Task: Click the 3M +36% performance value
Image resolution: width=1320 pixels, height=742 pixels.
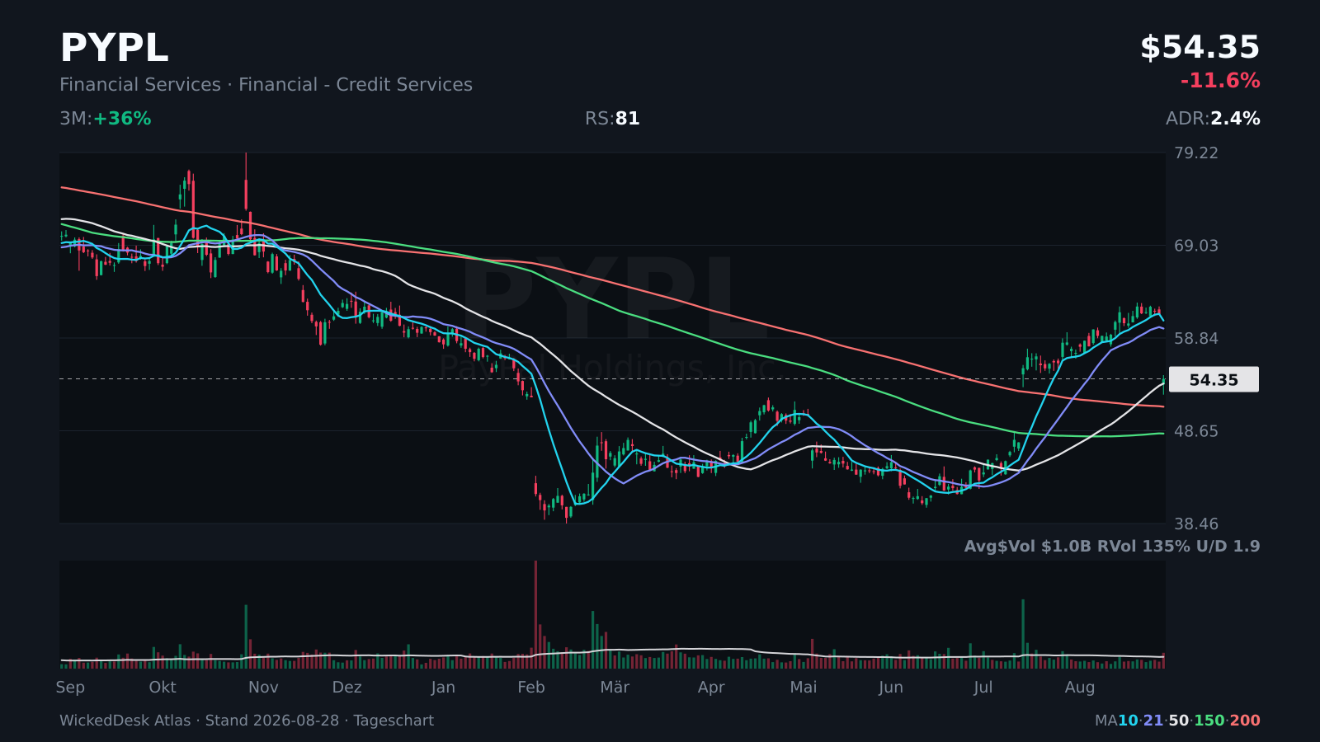Action: pyautogui.click(x=106, y=119)
